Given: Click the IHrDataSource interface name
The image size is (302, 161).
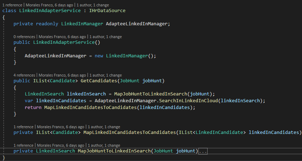Looking at the screenshot, I should pyautogui.click(x=107, y=10).
